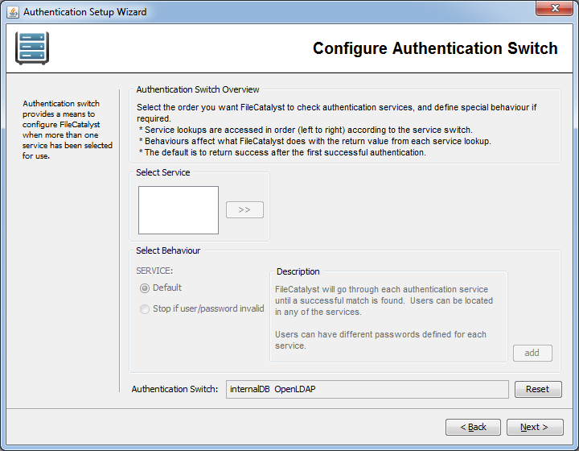Return with the Back button

[473, 427]
